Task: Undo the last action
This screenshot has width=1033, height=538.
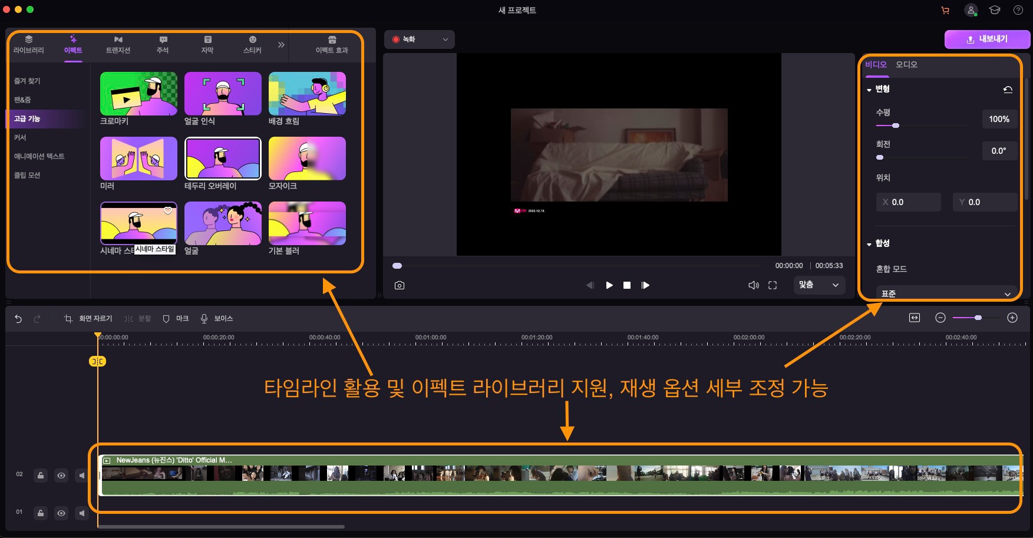Action: 18,319
